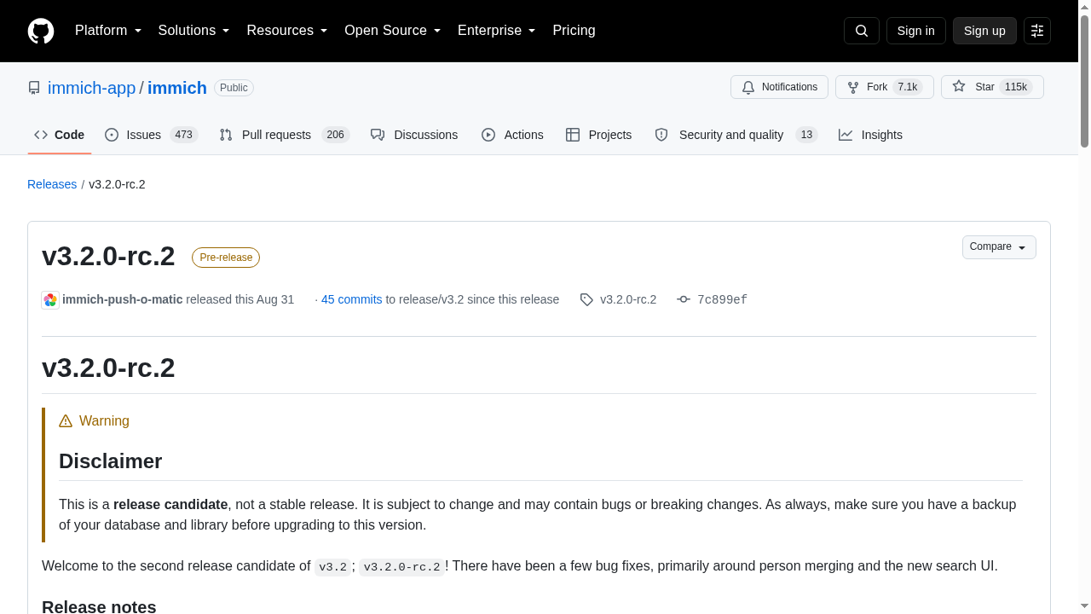
Task: Open the GitHub homepage logo
Action: click(x=41, y=31)
